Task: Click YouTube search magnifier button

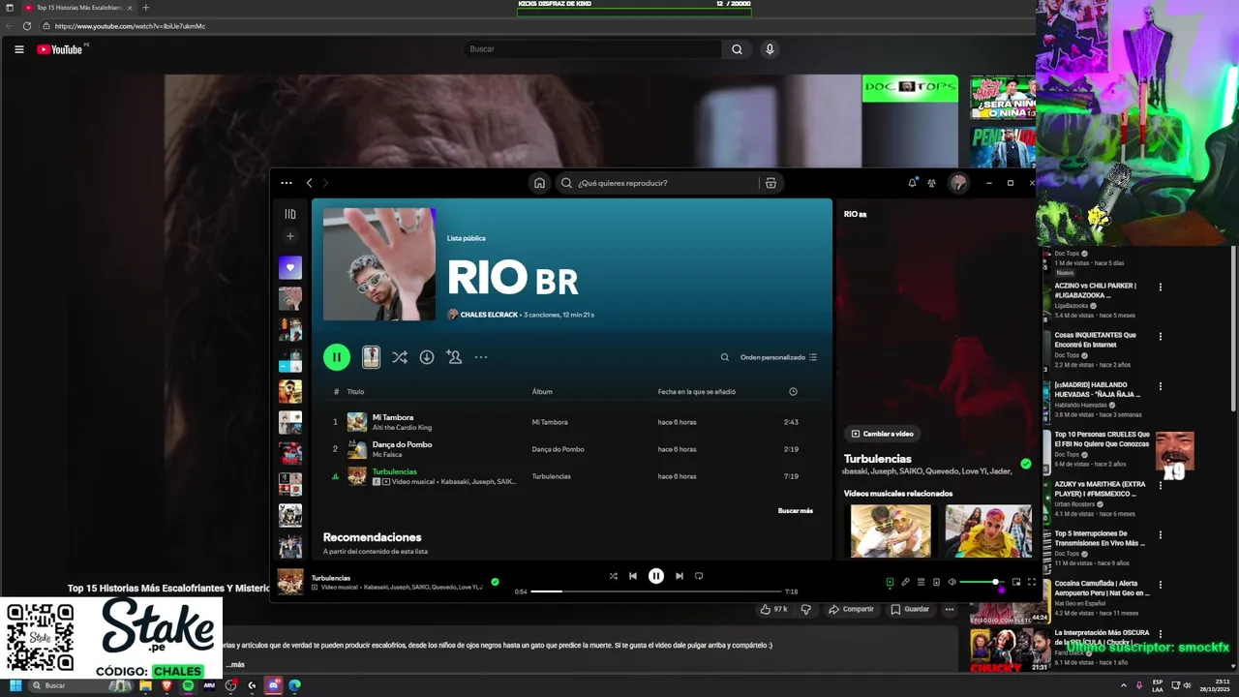Action: click(x=737, y=49)
